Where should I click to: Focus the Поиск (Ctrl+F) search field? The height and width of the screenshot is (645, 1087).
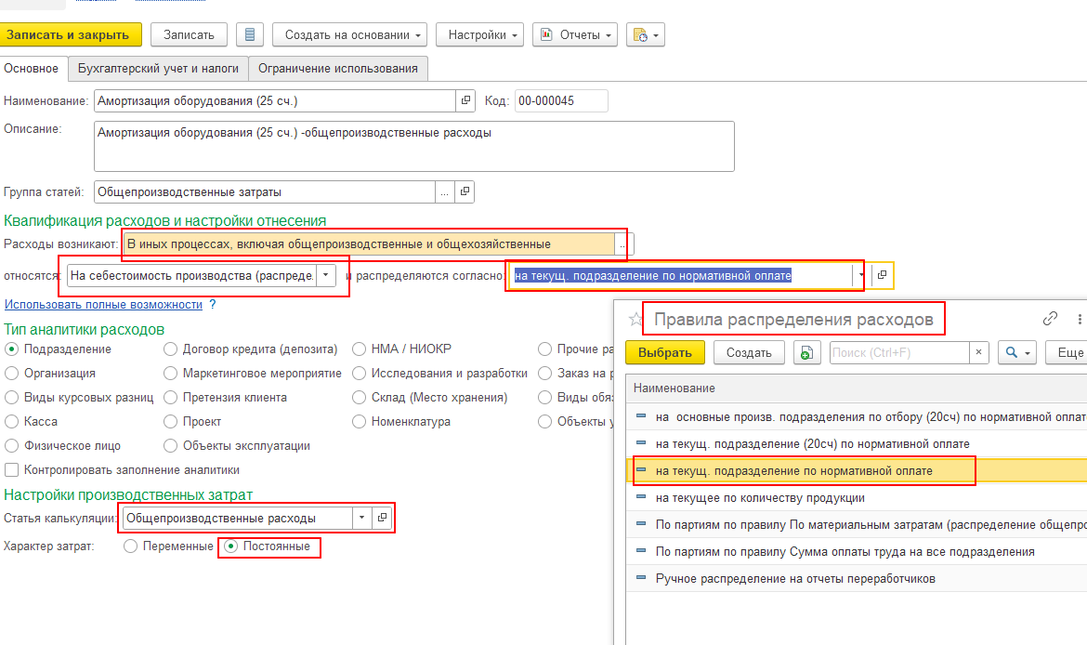(x=899, y=352)
